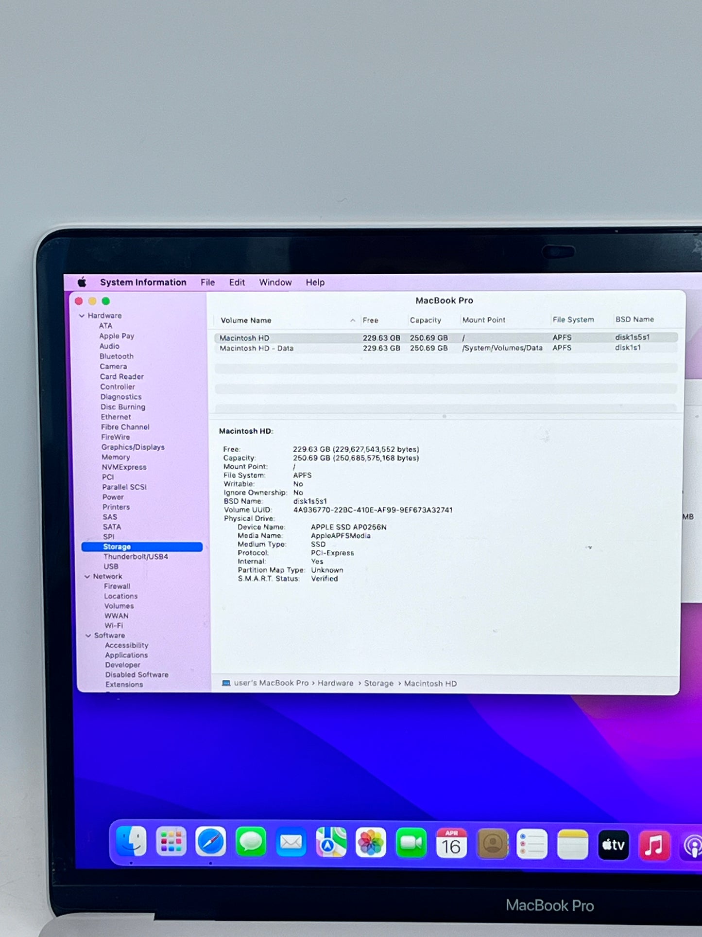
Task: Open the Photos app in the Dock
Action: pyautogui.click(x=371, y=843)
